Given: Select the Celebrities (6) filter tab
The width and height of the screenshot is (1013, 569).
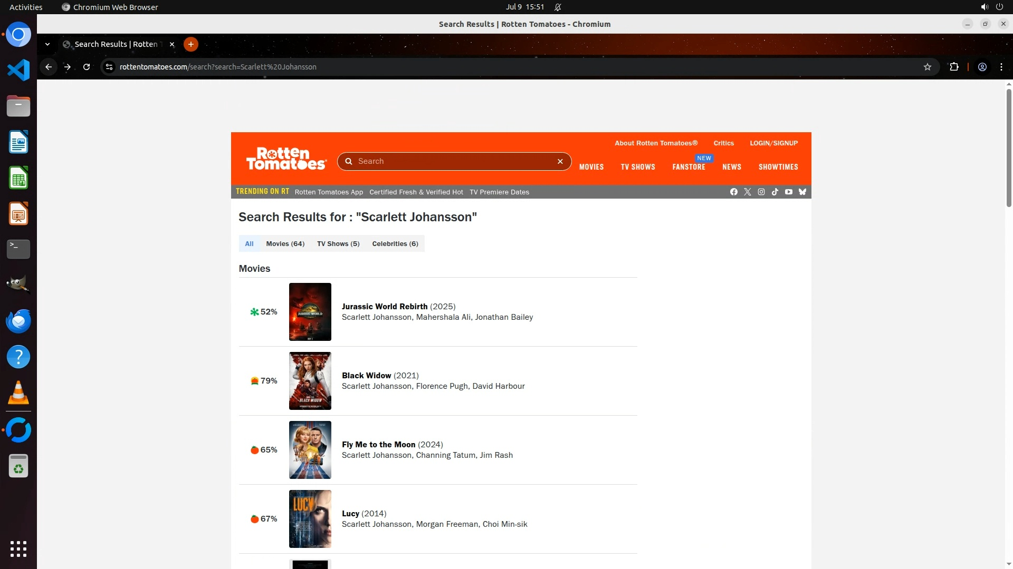Looking at the screenshot, I should click(395, 243).
